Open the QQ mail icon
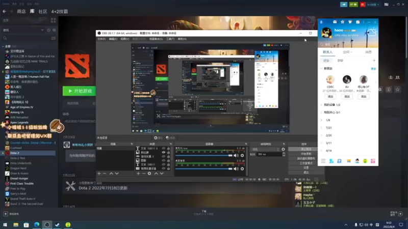408x229 pixels. coord(335,22)
